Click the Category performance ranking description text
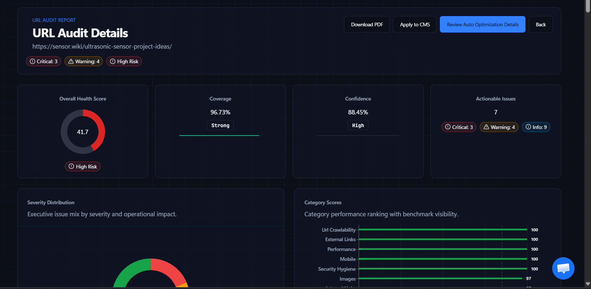Image resolution: width=591 pixels, height=289 pixels. point(381,214)
